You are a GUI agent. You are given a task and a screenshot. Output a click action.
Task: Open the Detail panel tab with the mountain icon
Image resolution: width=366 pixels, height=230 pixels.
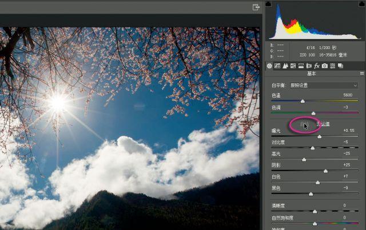pos(285,66)
